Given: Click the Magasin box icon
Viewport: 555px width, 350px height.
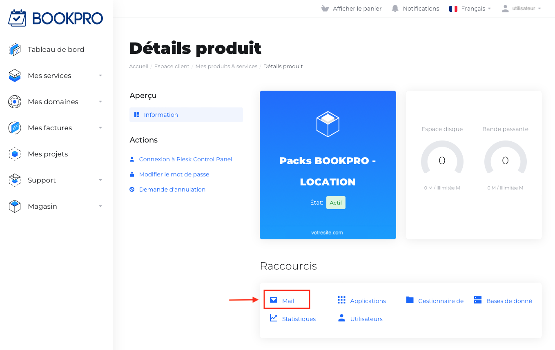Looking at the screenshot, I should click(15, 206).
